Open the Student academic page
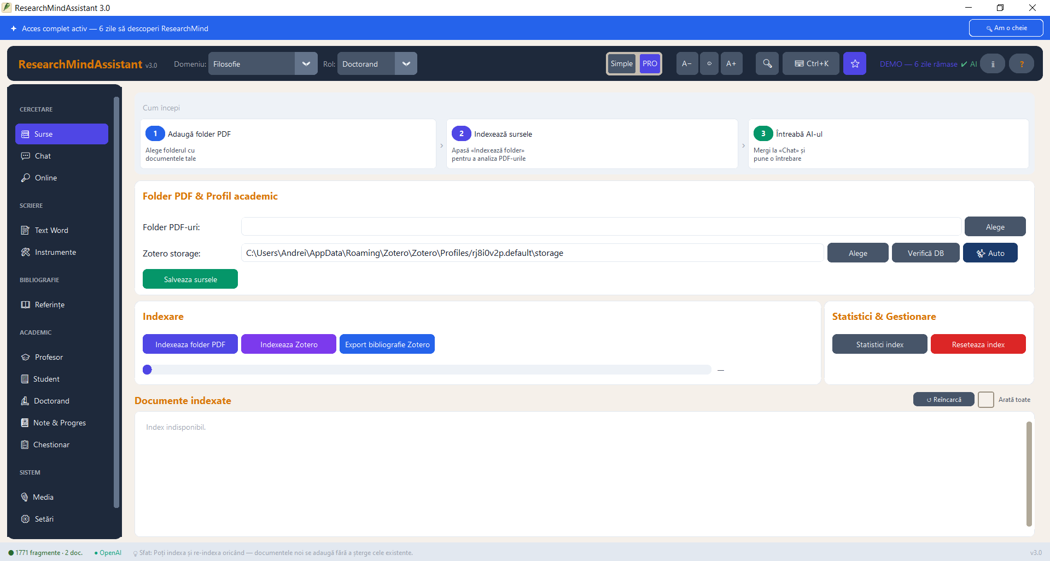 [x=62, y=379]
